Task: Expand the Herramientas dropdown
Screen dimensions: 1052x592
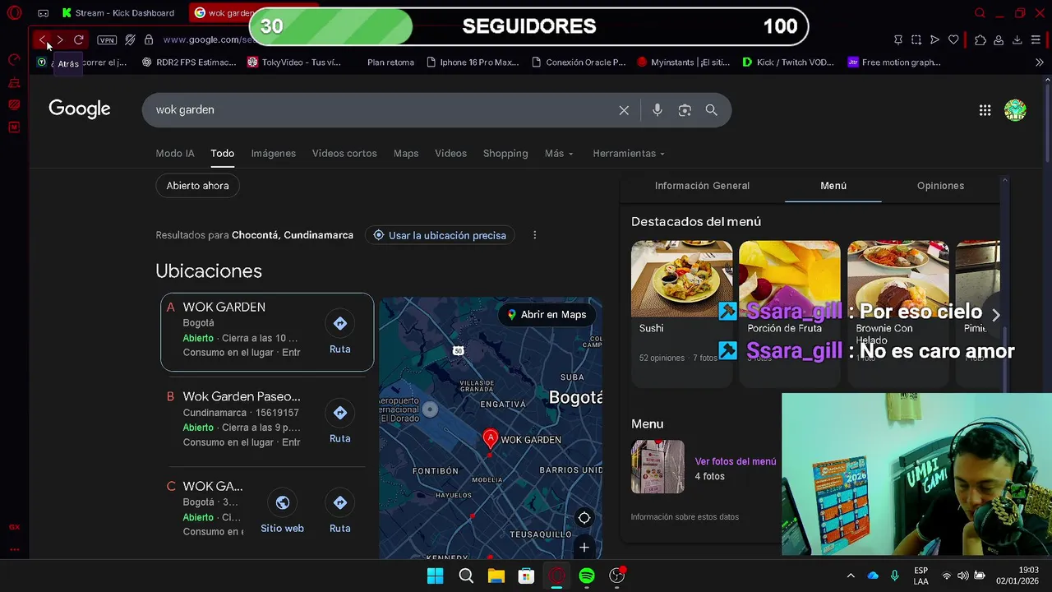Action: pos(629,154)
